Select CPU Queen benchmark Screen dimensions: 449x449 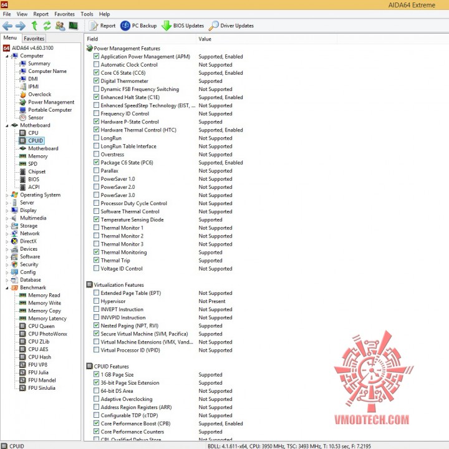click(x=37, y=326)
